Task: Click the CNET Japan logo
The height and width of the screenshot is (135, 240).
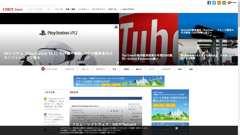Action: 13,9
